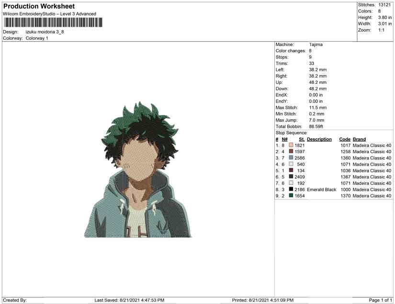Viewport: 395px width, 304px height.
Task: Click the dark green swatch for stop 6 (2409)
Action: [291, 177]
